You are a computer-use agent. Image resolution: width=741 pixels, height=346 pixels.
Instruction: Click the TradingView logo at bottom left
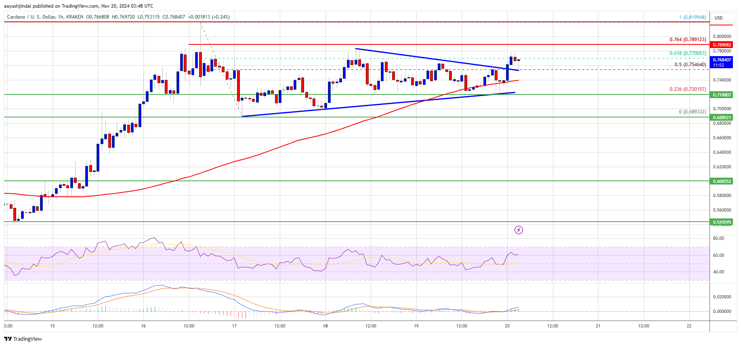(x=23, y=339)
